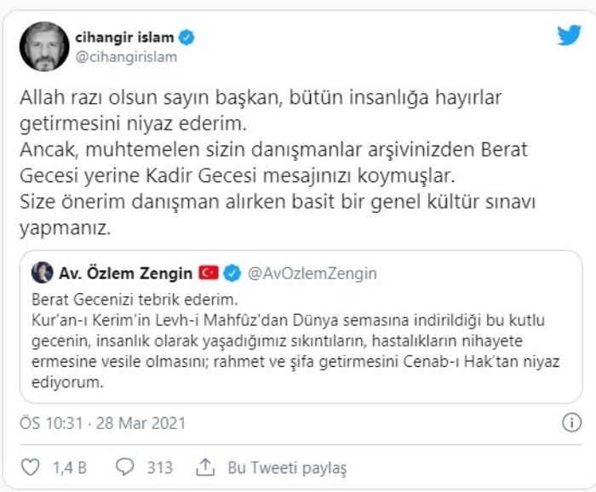Click the info icon beside the timestamp

(571, 422)
